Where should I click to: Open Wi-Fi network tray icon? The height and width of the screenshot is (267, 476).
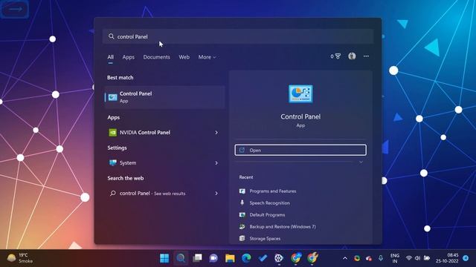[x=409, y=258]
